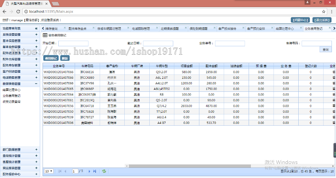Click the browser back arrow
The height and width of the screenshot is (178, 336).
point(4,12)
